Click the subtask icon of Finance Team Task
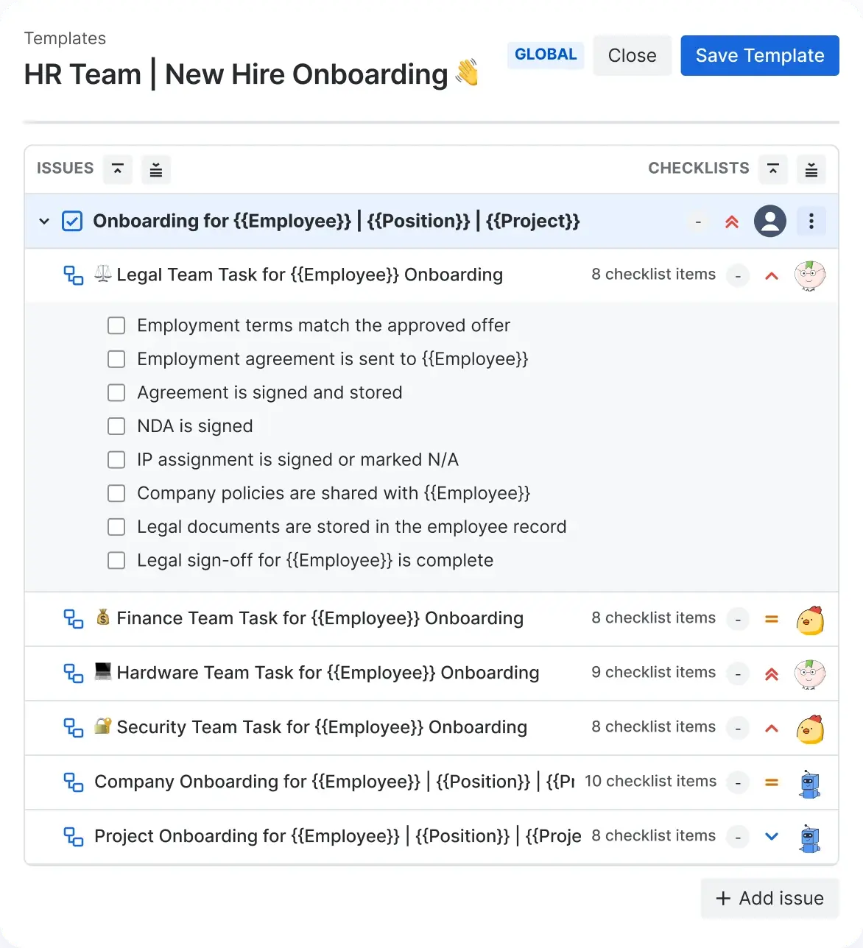Viewport: 863px width, 948px height. tap(74, 619)
